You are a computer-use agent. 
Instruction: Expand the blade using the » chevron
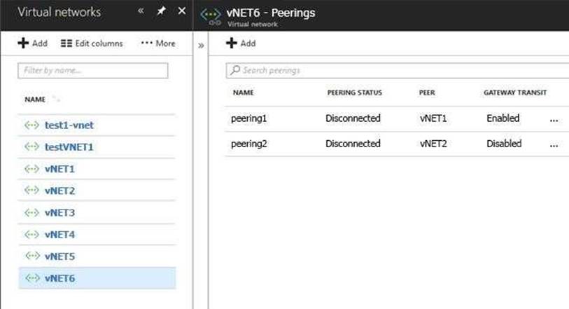pyautogui.click(x=201, y=45)
